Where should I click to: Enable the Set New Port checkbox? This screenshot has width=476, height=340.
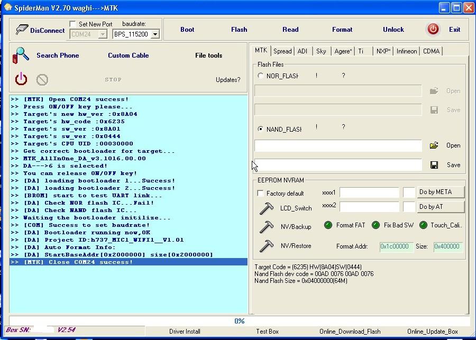coord(72,24)
